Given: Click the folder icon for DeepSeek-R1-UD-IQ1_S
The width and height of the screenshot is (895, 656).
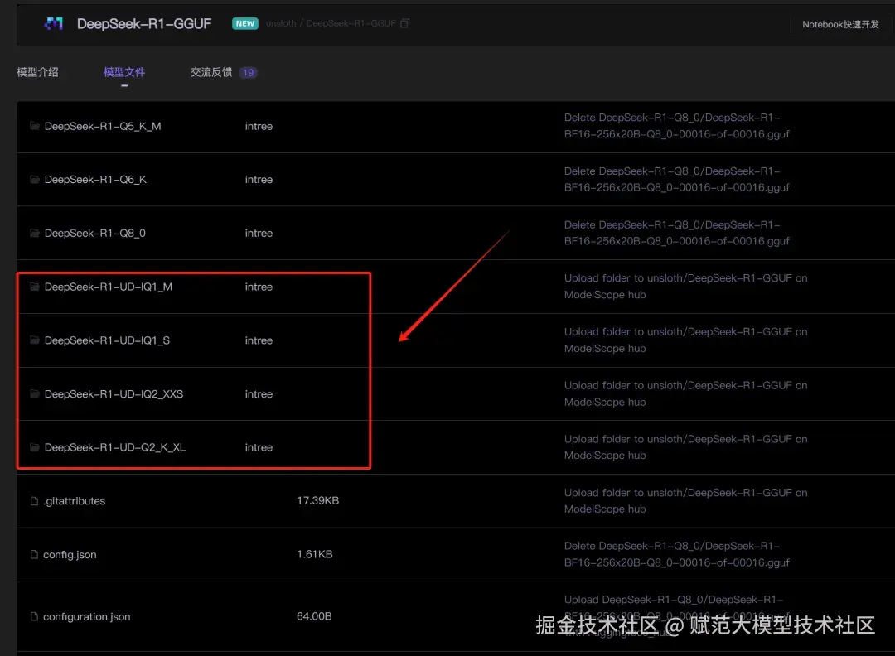Looking at the screenshot, I should [35, 340].
